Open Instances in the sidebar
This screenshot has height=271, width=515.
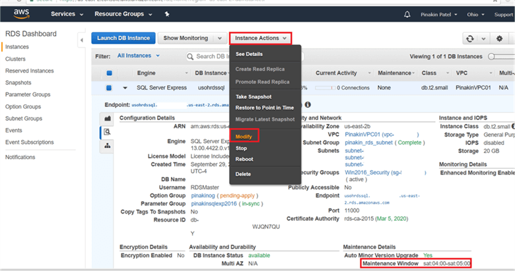pyautogui.click(x=17, y=47)
